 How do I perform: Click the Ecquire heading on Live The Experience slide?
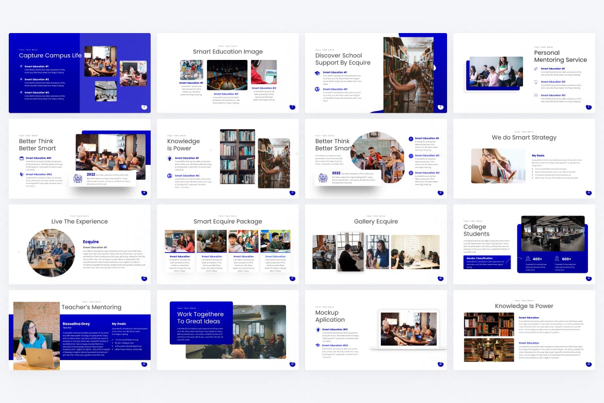(x=91, y=242)
